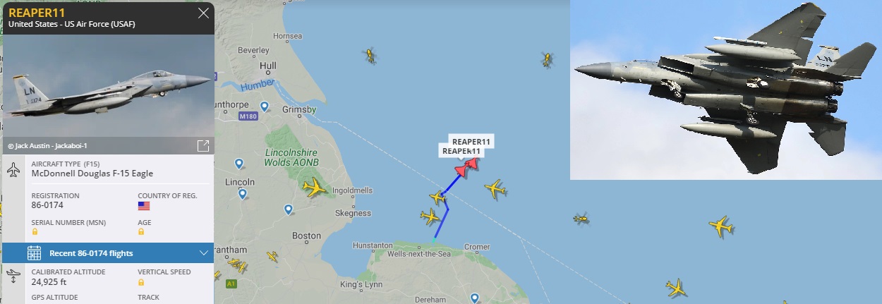Click the lock icon under Vertical Speed
The width and height of the screenshot is (882, 304).
pyautogui.click(x=141, y=282)
